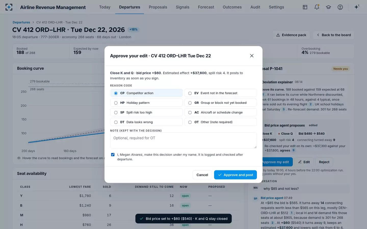Pick DT Data looks wrong reason
This screenshot has width=367, height=229.
tap(147, 122)
